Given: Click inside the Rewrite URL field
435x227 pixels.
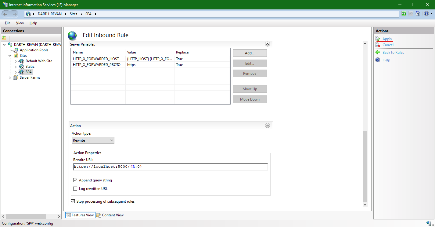Looking at the screenshot, I should [x=170, y=167].
